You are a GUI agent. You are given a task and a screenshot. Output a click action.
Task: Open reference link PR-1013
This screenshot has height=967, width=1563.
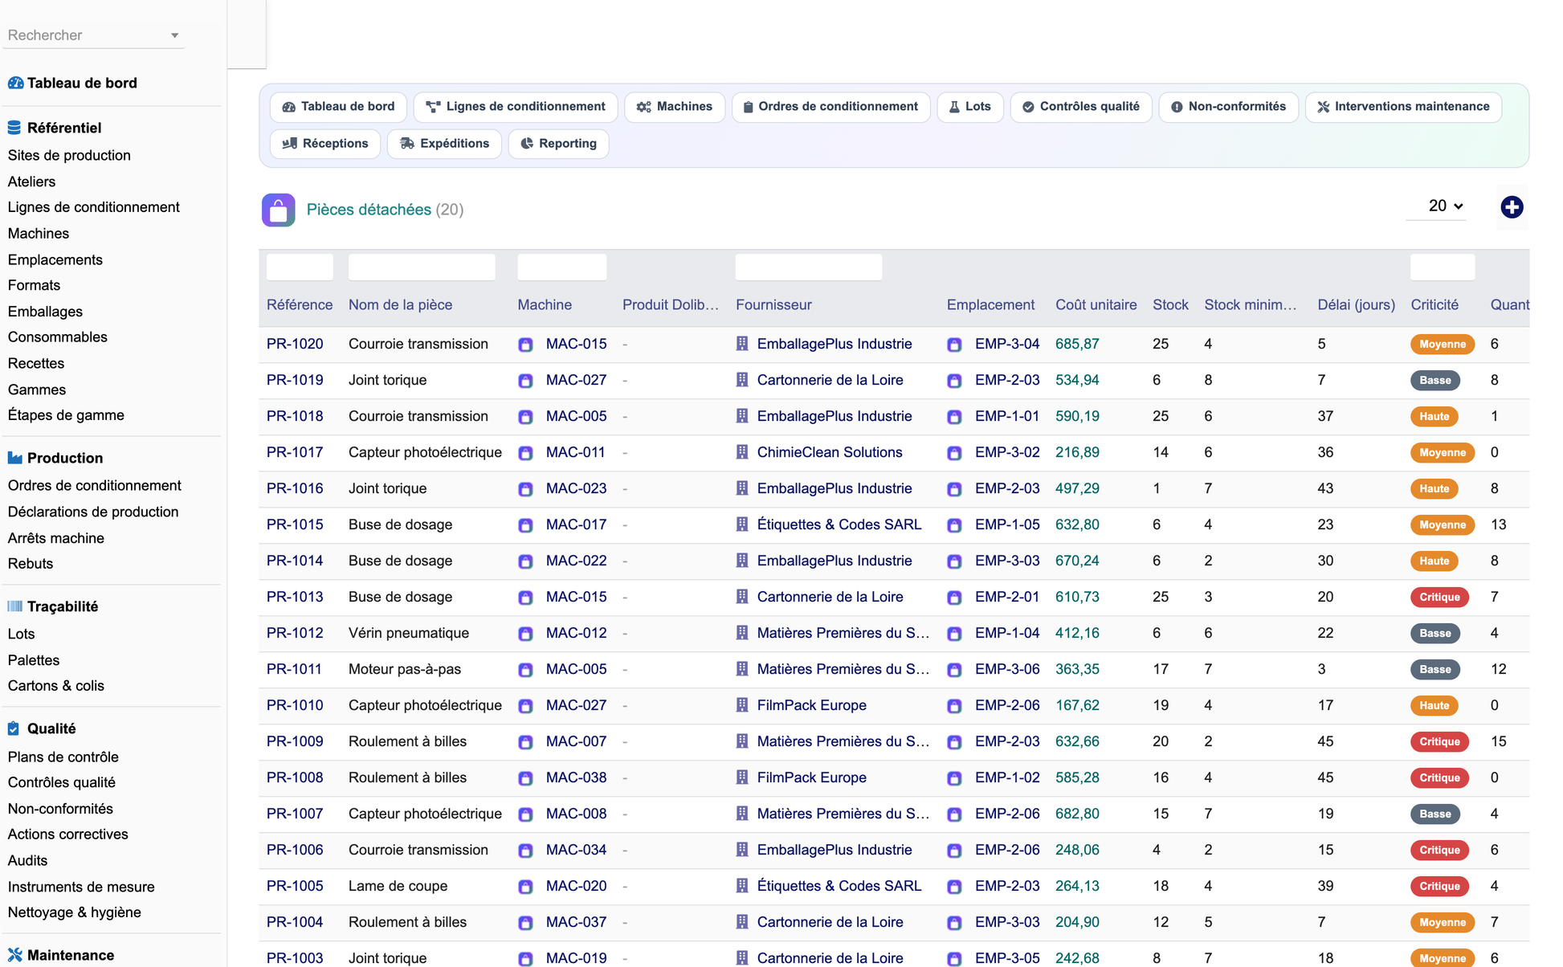tap(295, 597)
